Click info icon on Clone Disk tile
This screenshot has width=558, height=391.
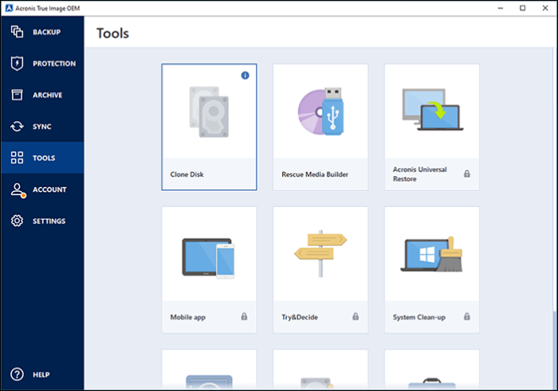(246, 75)
